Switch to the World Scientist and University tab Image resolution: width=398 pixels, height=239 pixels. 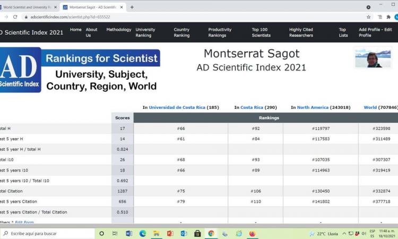[x=28, y=7]
